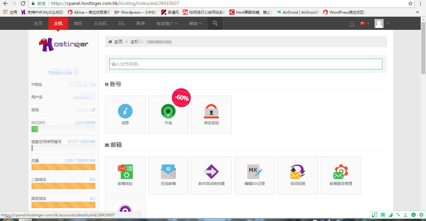Click the search magnifier in the navigation bar
The height and width of the screenshot is (221, 426).
point(215,23)
